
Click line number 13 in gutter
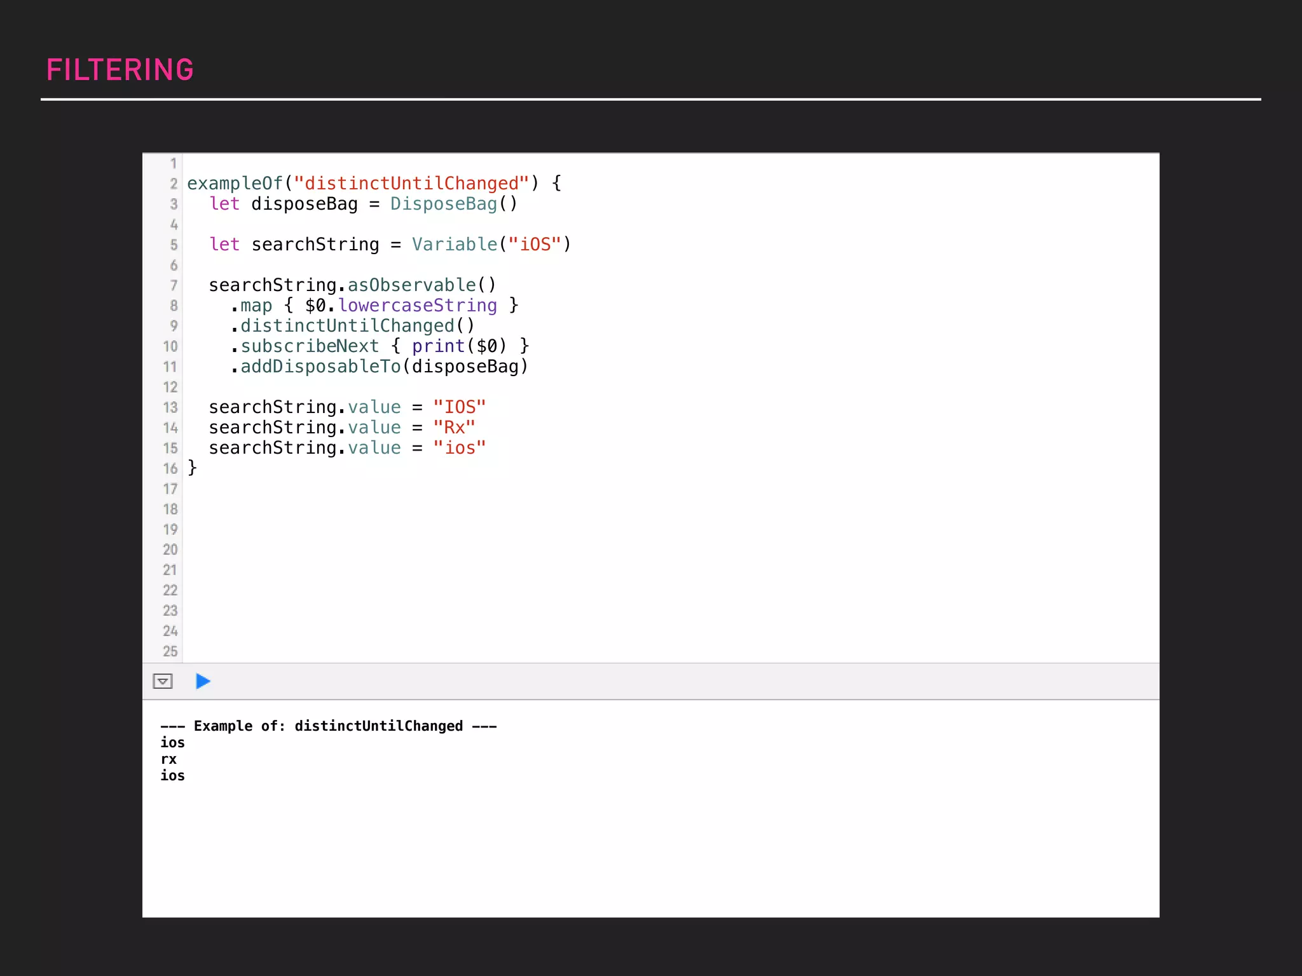(x=170, y=407)
